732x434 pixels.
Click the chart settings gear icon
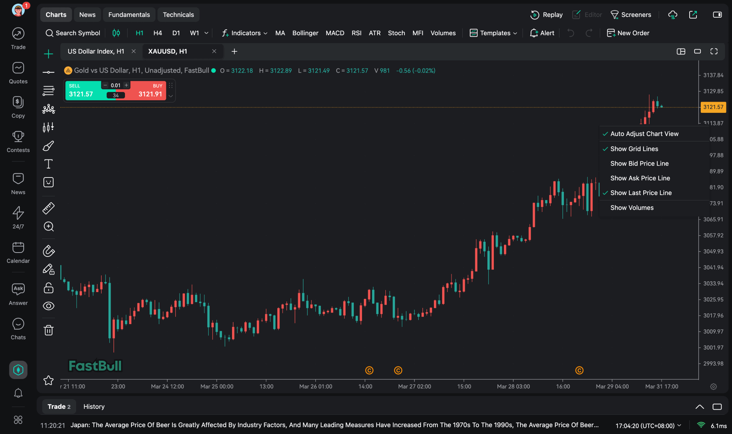pos(713,387)
